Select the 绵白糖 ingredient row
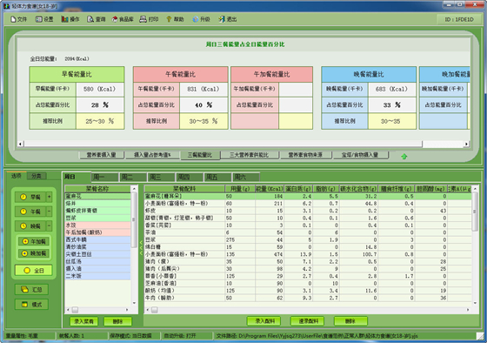487x343 pixels. click(x=308, y=247)
